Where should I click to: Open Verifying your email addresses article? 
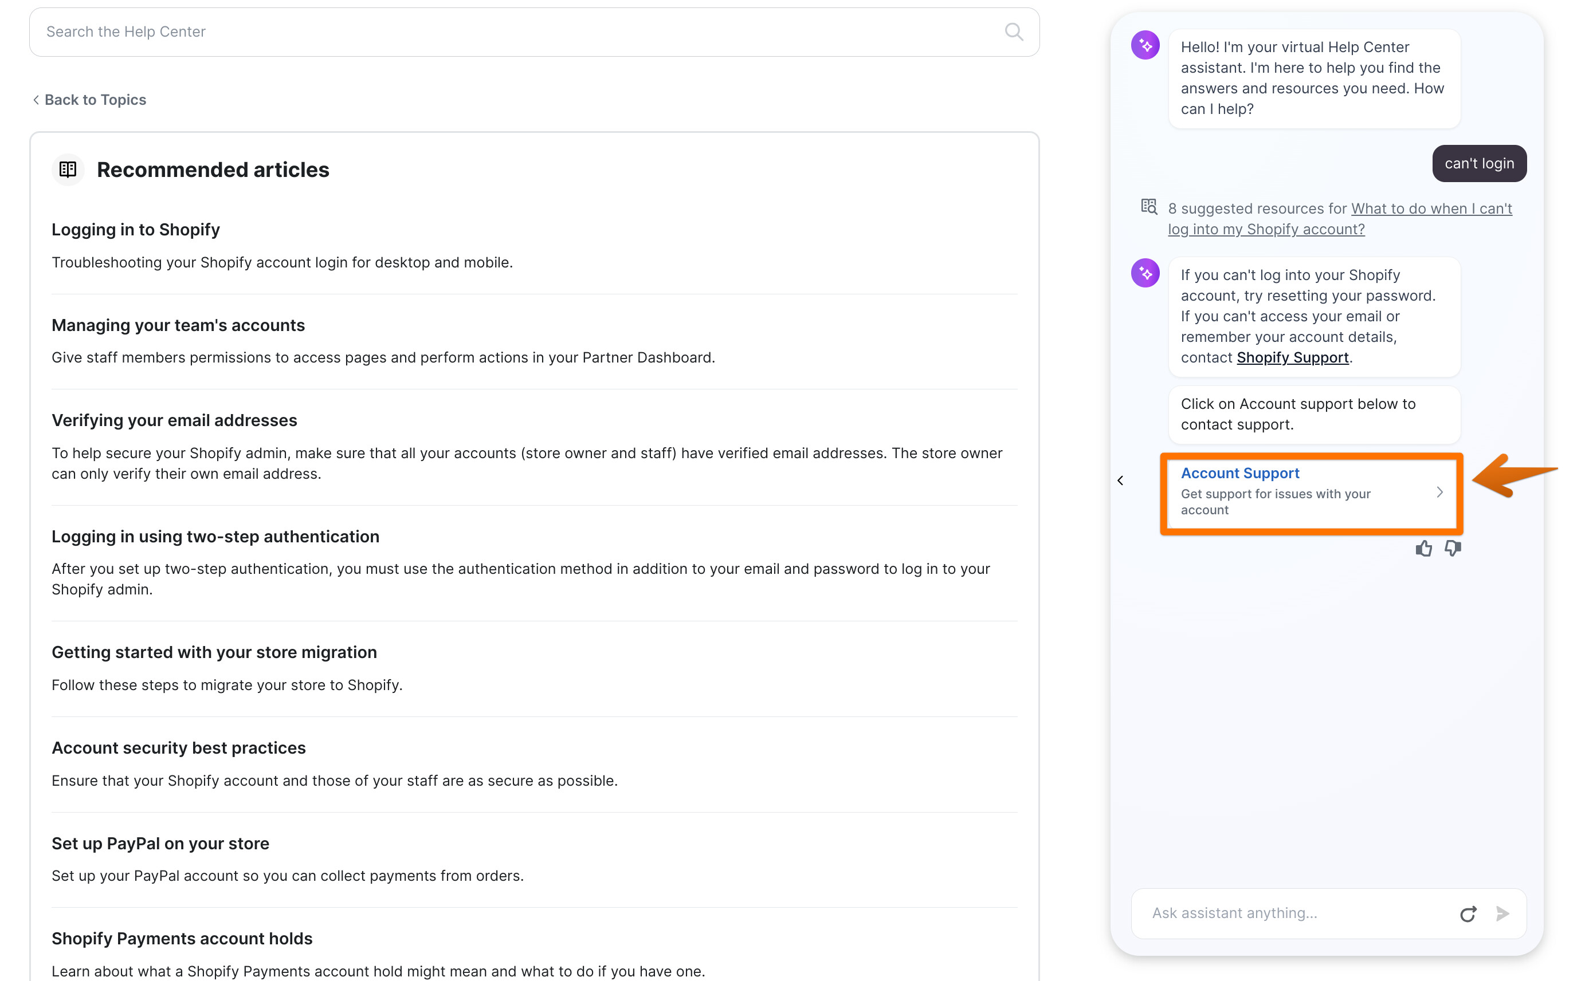(174, 420)
